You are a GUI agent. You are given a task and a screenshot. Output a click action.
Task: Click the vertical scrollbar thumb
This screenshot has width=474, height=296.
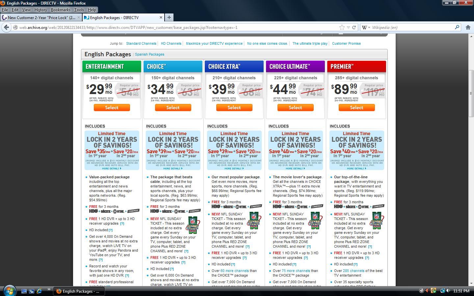tap(471, 93)
